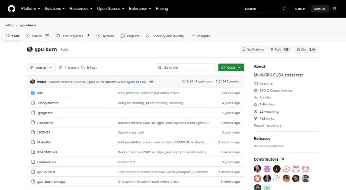Image resolution: width=346 pixels, height=190 pixels.
Task: Open the gpu_burn-drv.cpp file
Action: 51,182
